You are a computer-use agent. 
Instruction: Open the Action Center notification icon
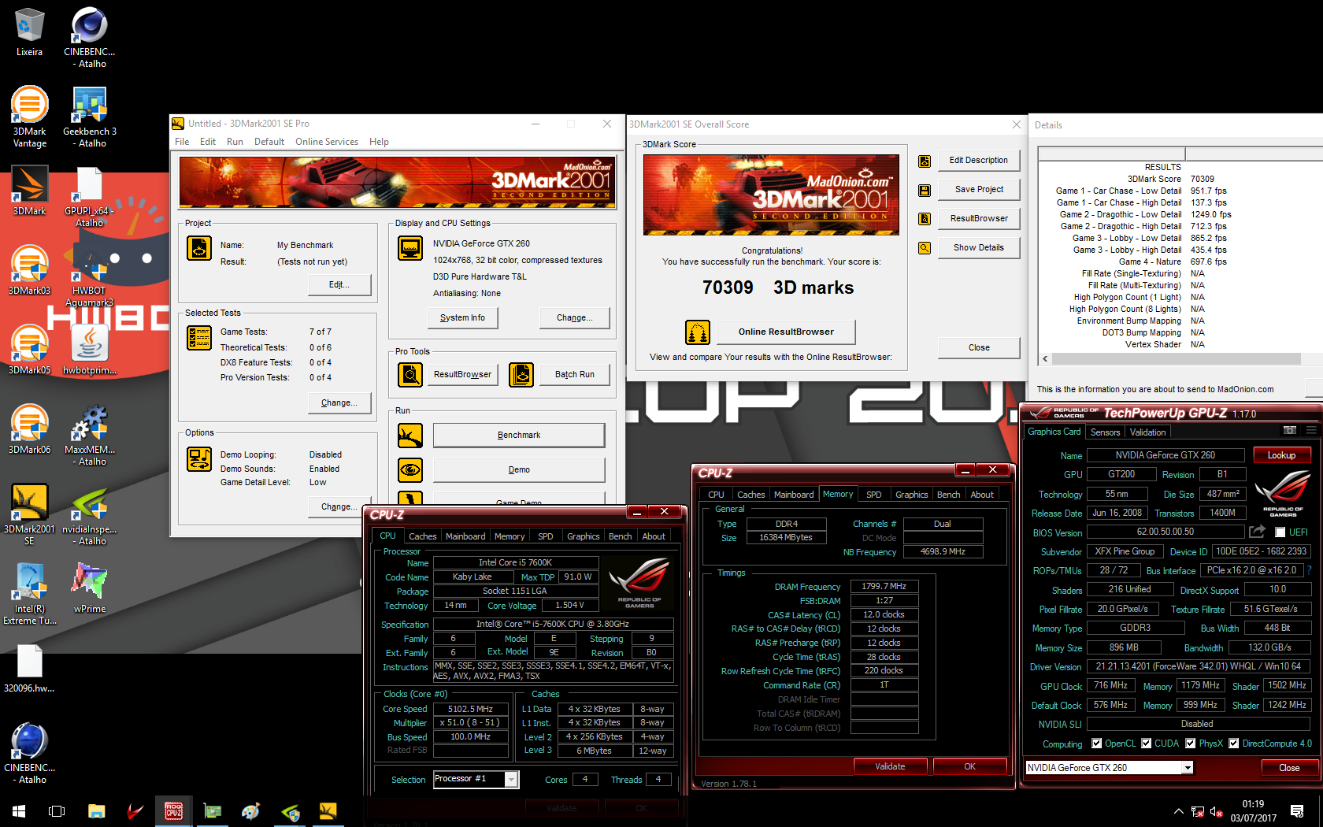coord(1297,810)
